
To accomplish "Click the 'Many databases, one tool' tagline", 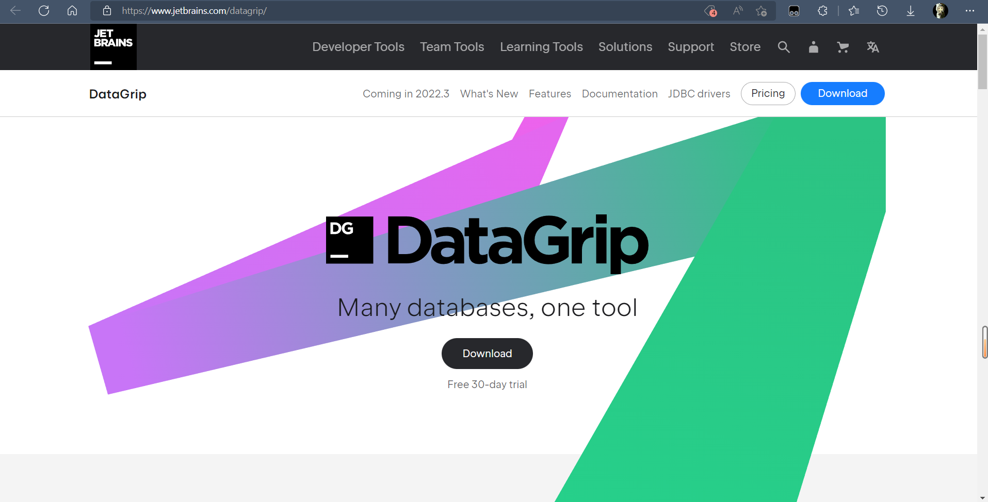I will pyautogui.click(x=487, y=308).
